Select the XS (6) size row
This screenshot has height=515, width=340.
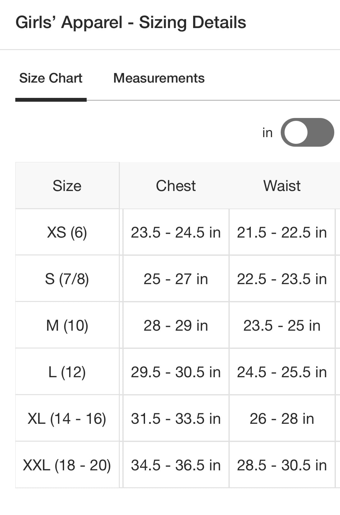point(67,232)
